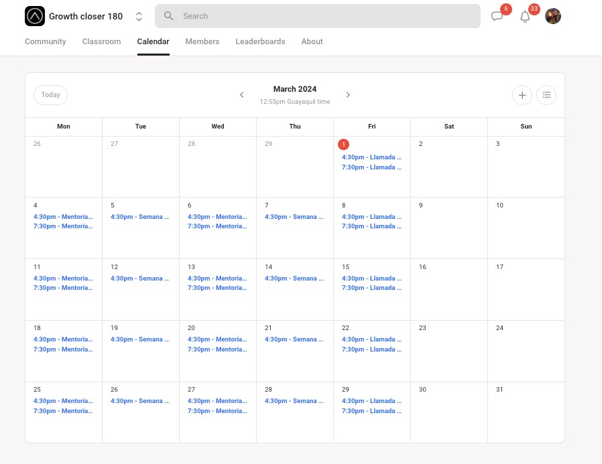
Task: Go to next month arrow
Action: [348, 94]
